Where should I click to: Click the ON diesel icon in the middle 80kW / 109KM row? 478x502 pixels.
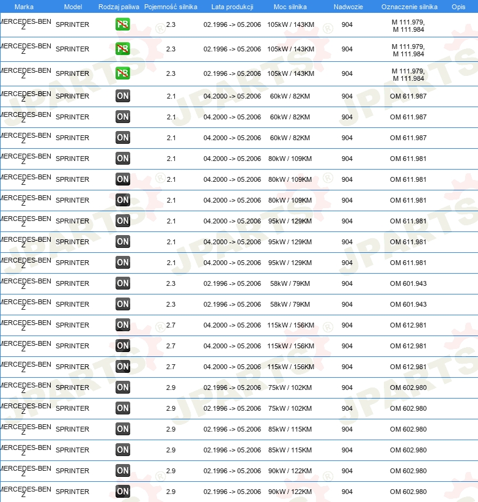[x=123, y=179]
